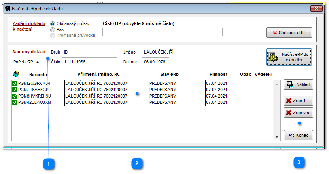Uncheck the checkbox for barcode PGM8HVKREH9U
This screenshot has height=174, width=329.
click(15, 96)
